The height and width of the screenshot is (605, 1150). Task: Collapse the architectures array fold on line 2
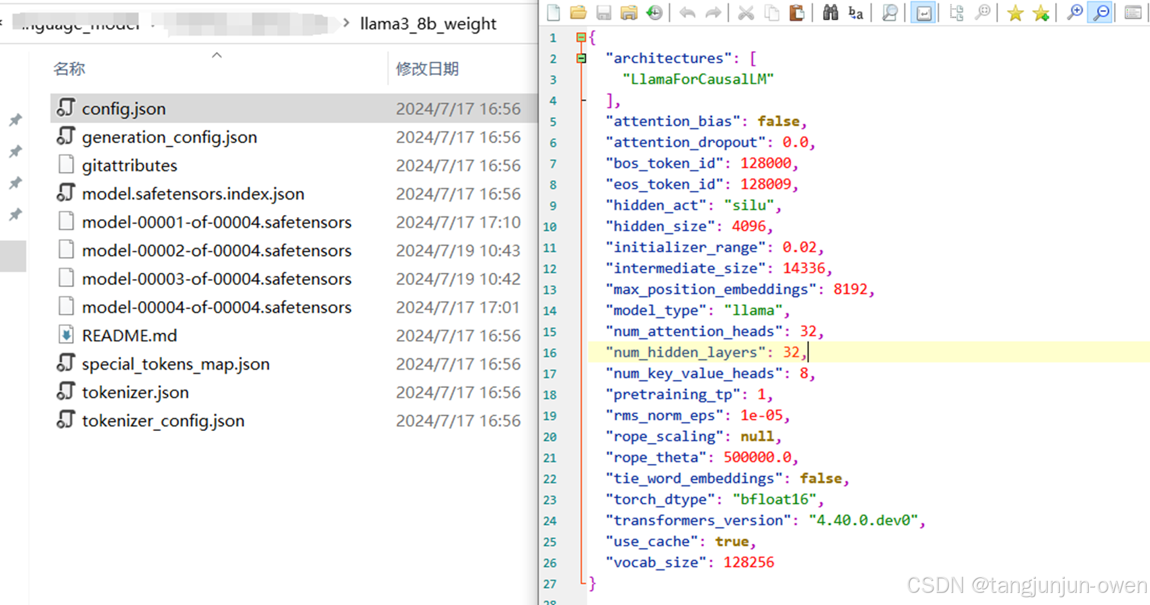(x=581, y=58)
